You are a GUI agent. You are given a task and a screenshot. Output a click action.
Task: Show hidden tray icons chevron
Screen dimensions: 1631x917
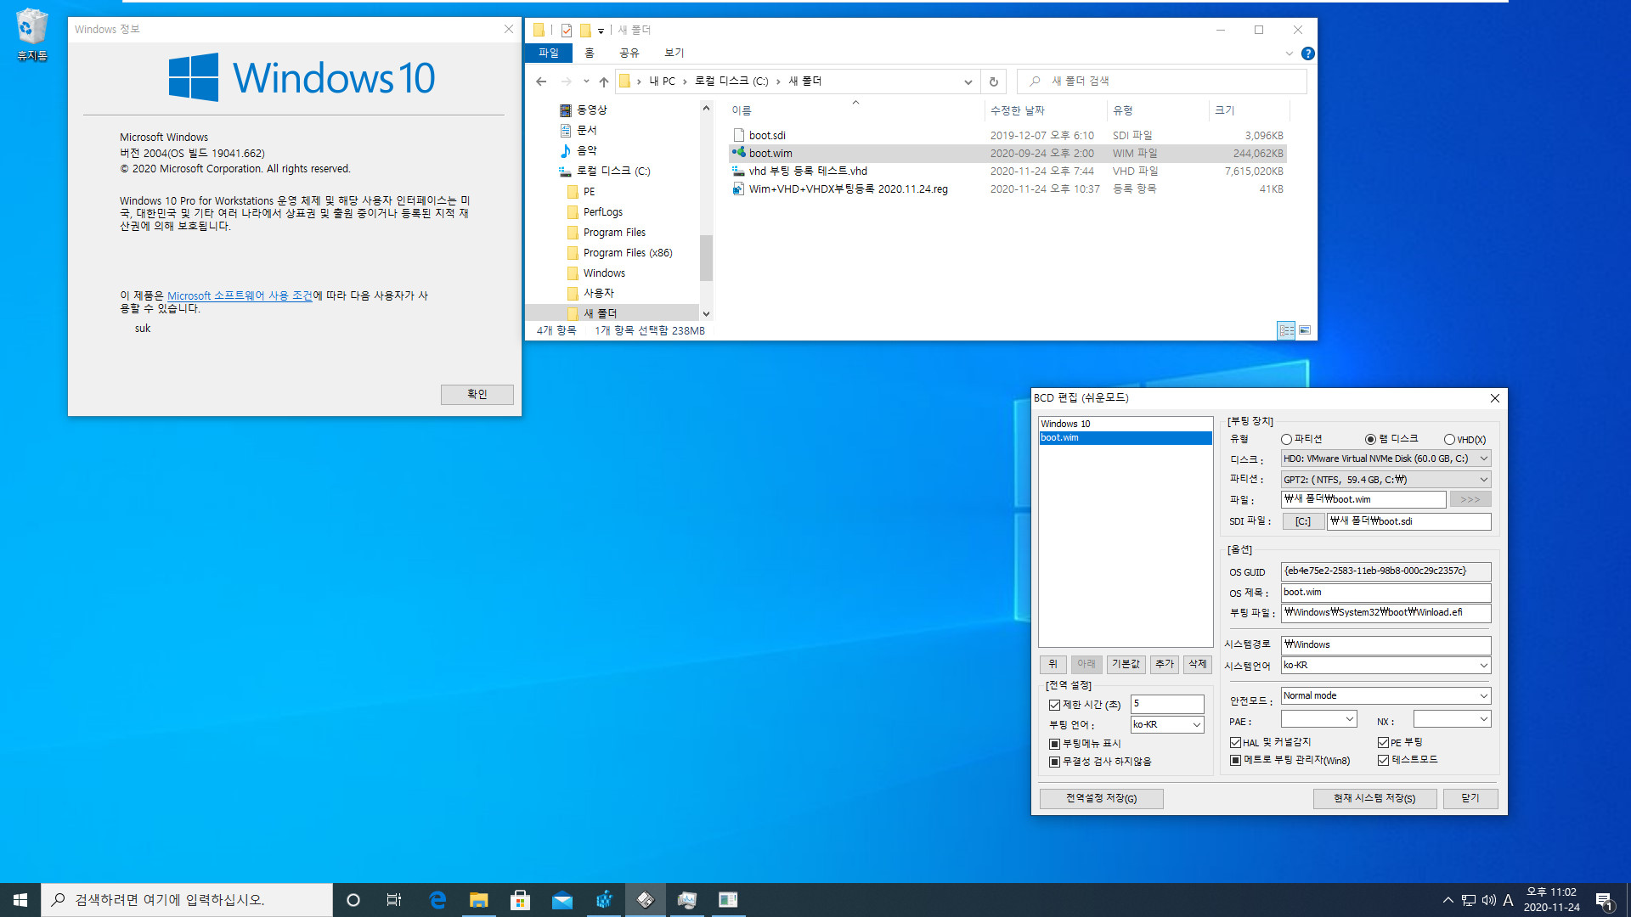pos(1448,900)
